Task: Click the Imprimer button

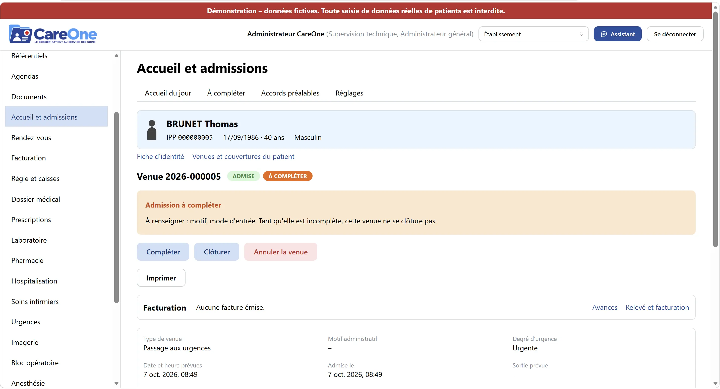Action: (x=161, y=278)
